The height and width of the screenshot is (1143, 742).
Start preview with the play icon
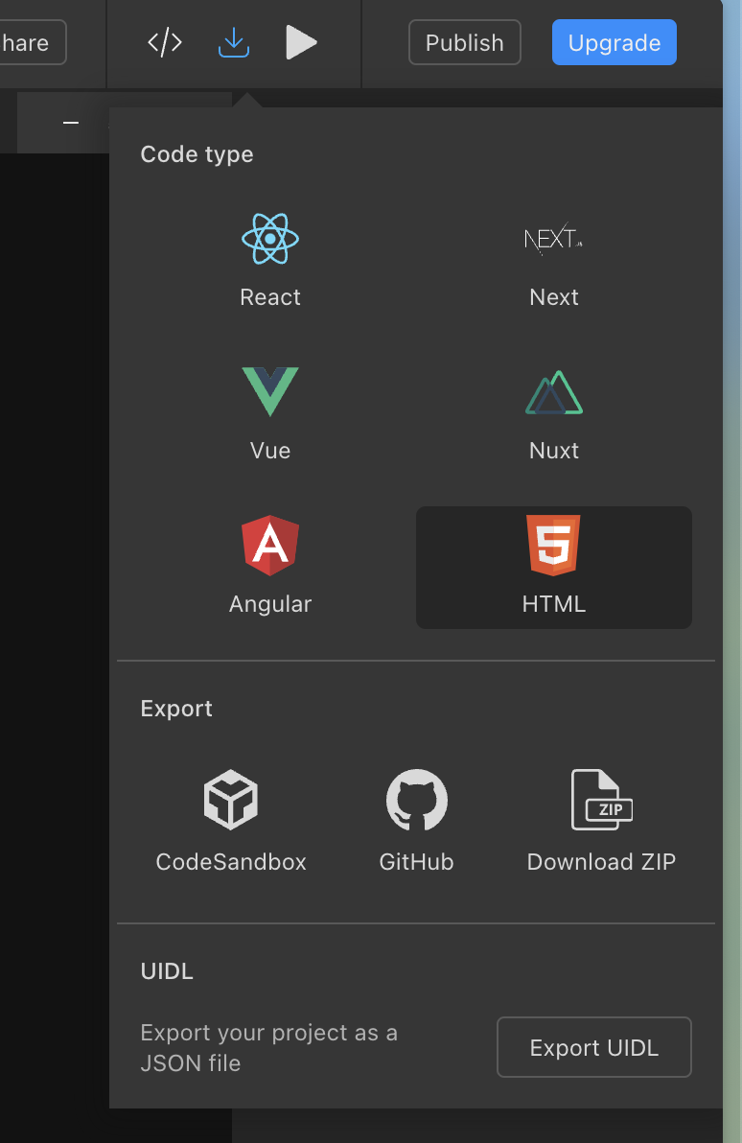coord(301,42)
